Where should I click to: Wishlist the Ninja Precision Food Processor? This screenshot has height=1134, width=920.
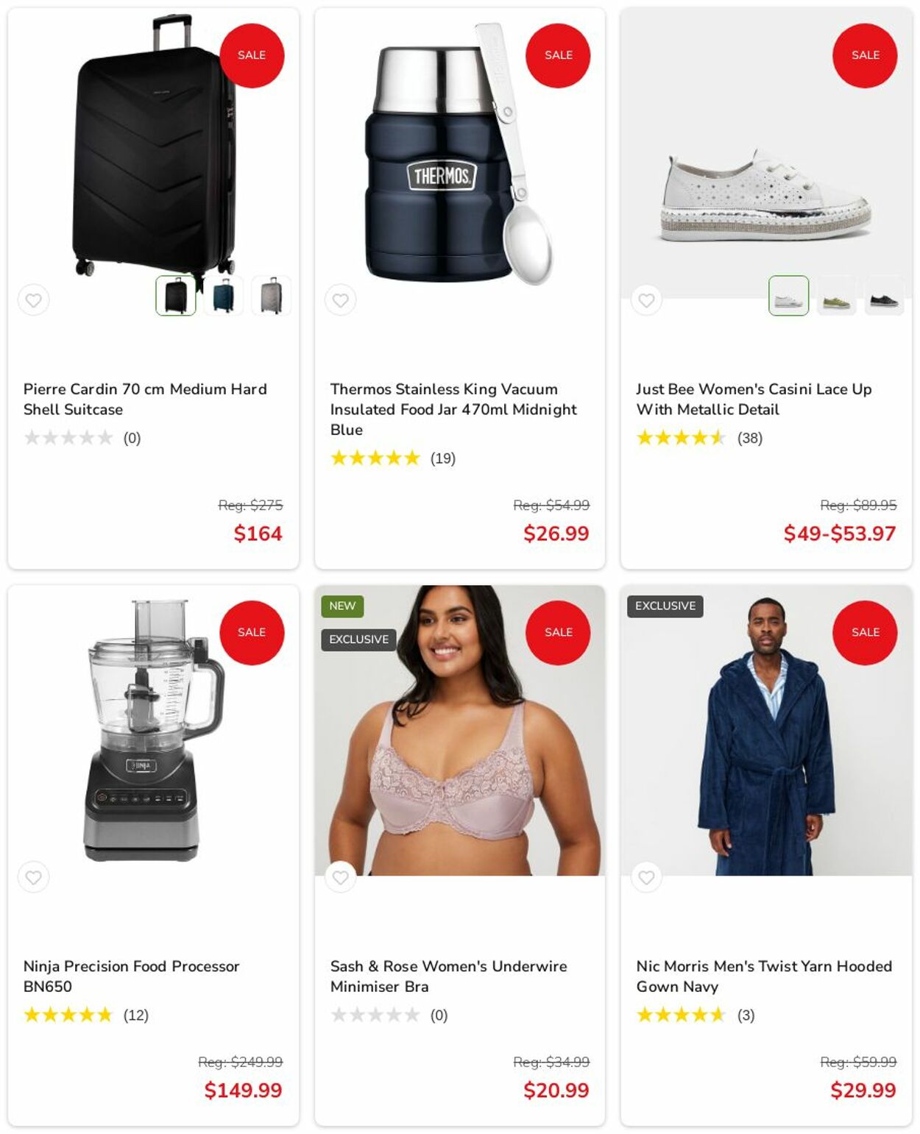tap(33, 876)
